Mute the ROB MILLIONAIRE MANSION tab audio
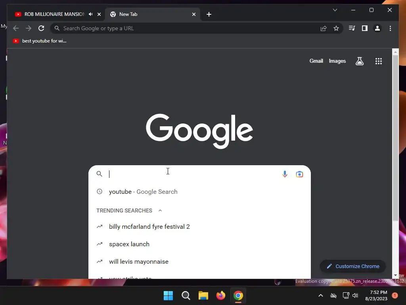 point(91,14)
